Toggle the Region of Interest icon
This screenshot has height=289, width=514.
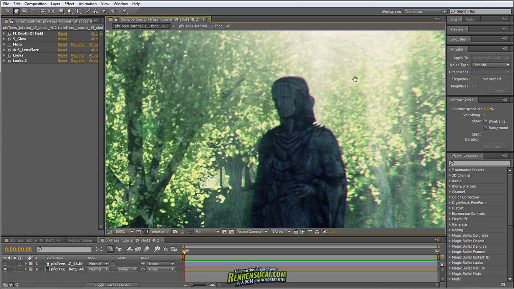coord(224,232)
